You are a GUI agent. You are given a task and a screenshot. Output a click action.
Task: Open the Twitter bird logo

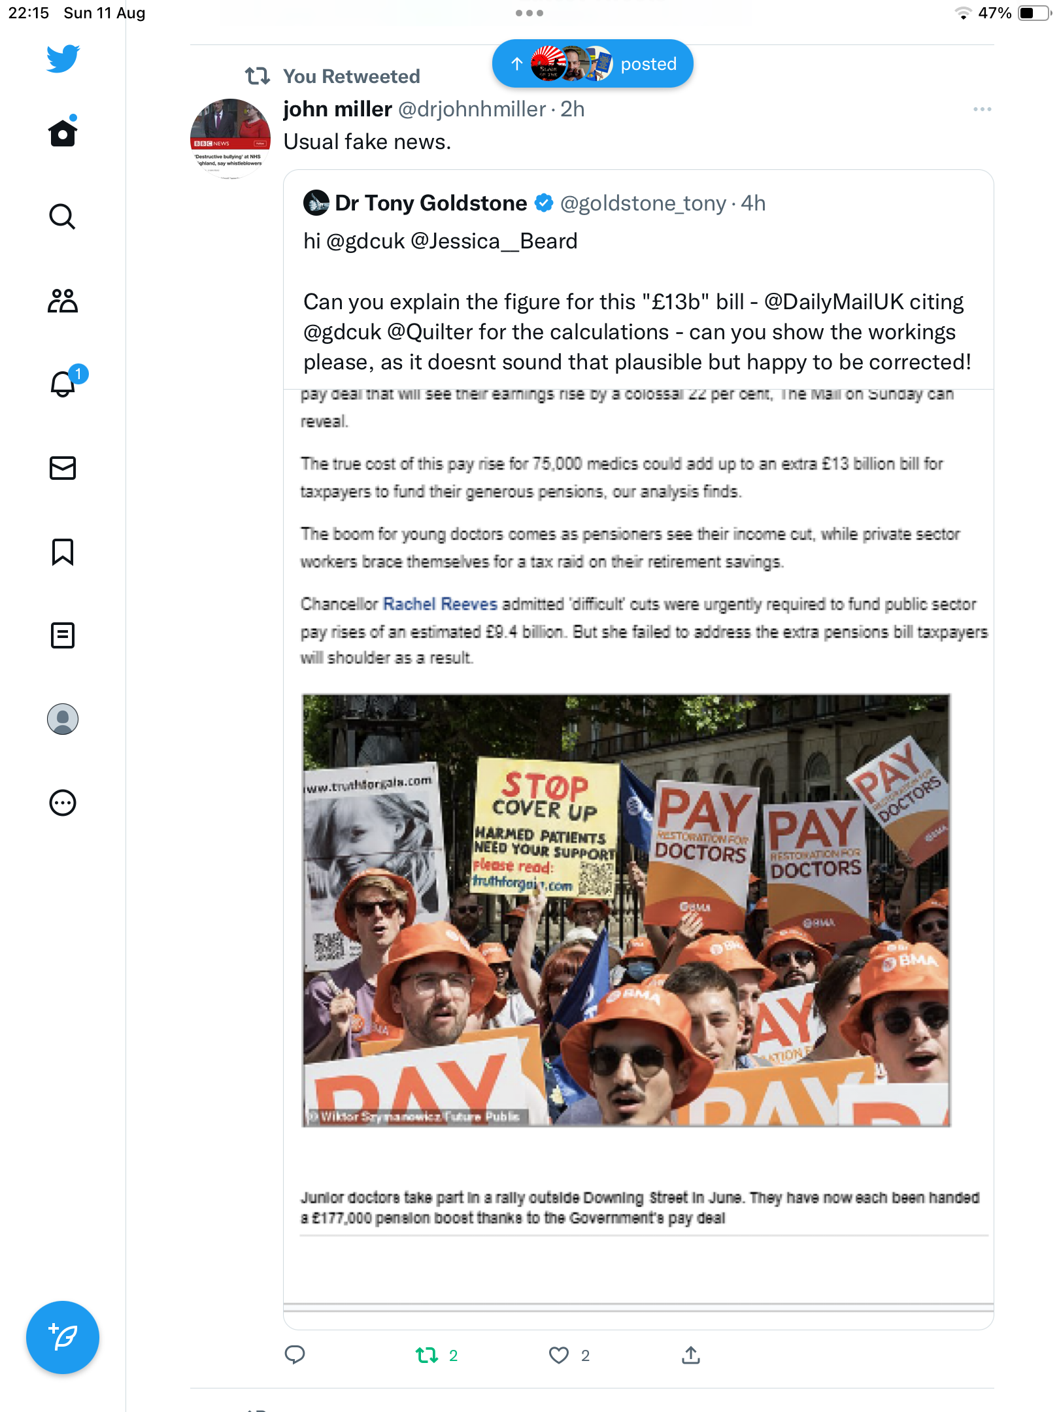point(63,59)
